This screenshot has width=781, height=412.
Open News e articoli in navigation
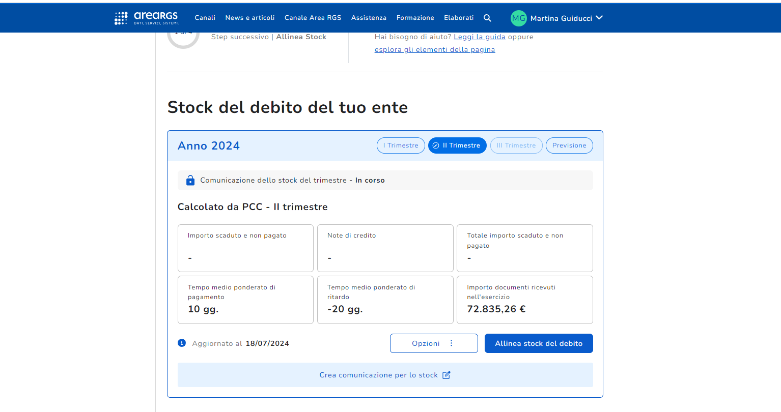click(x=250, y=18)
